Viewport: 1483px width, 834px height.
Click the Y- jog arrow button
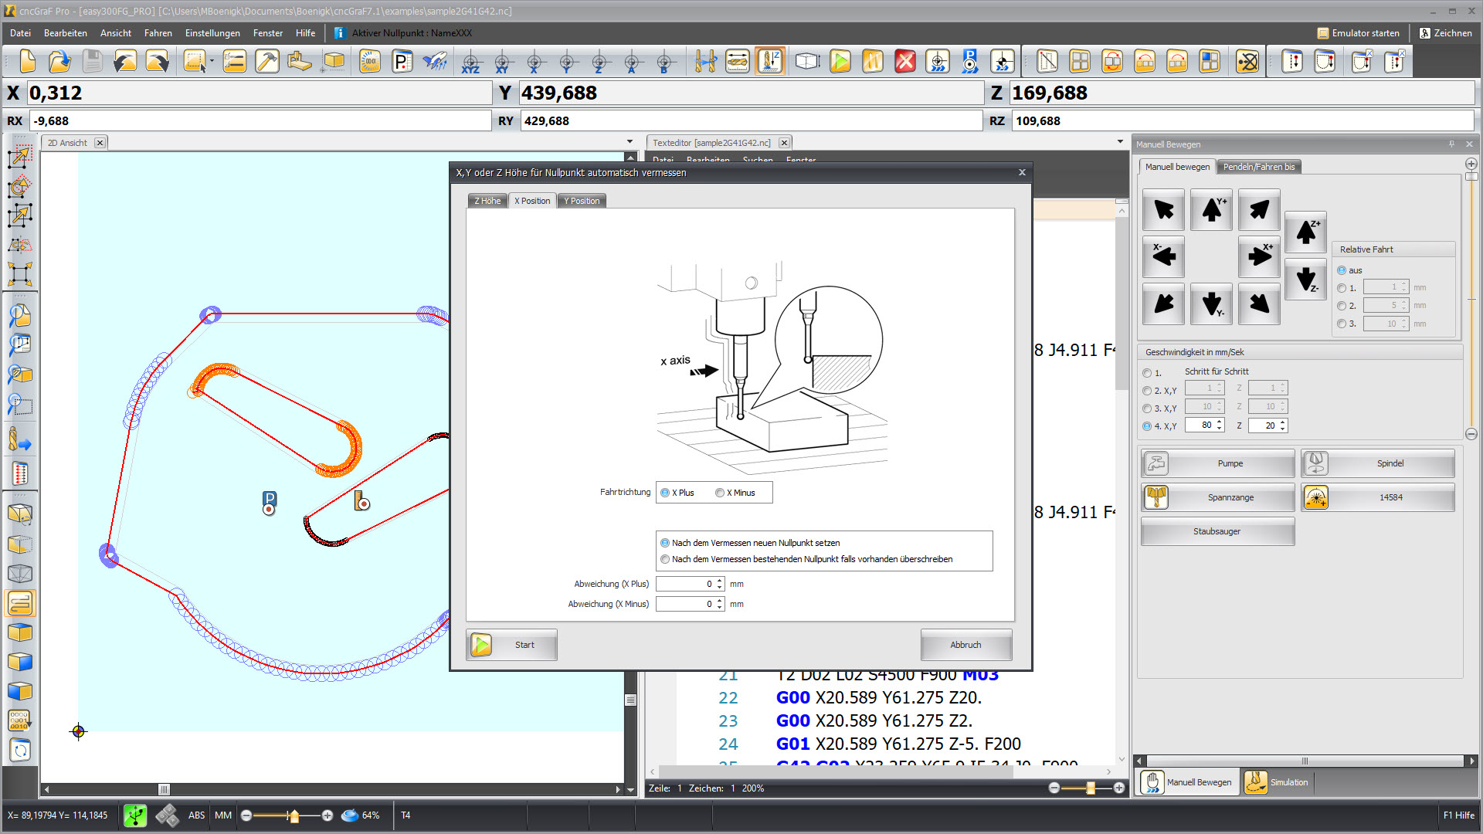tap(1211, 303)
